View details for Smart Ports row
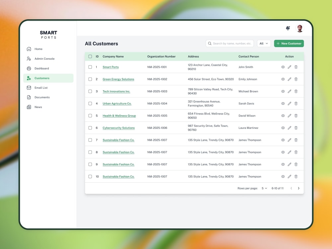 point(283,67)
